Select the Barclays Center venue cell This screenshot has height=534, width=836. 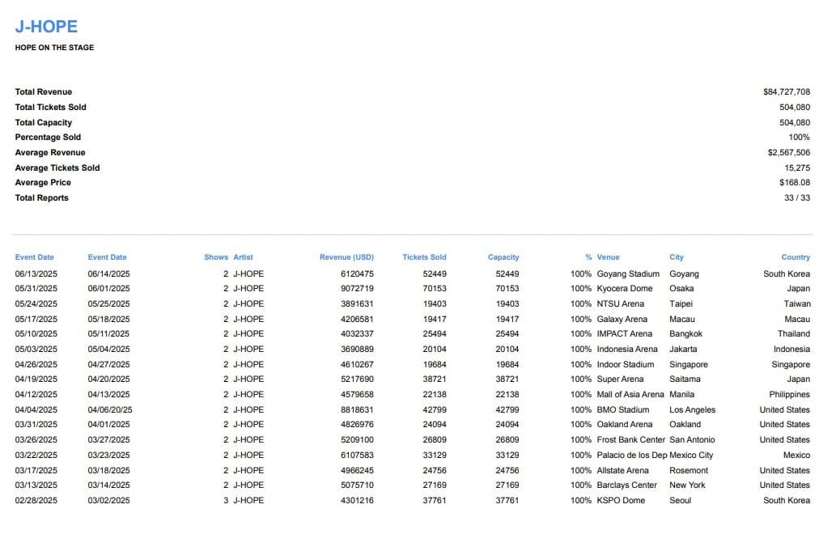pyautogui.click(x=627, y=485)
